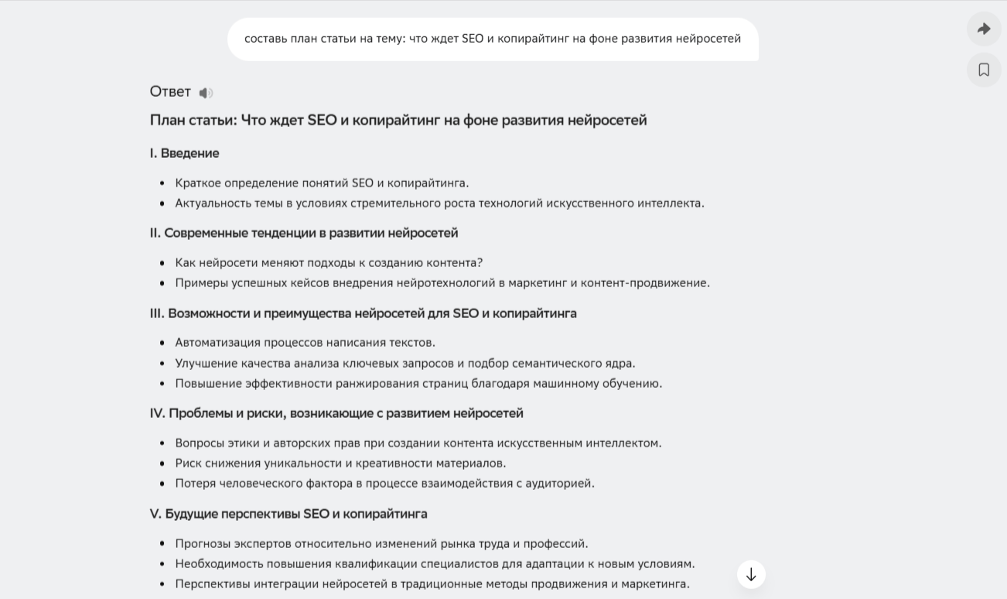Click the bookmark icon to save the chat
1007x599 pixels.
point(984,70)
